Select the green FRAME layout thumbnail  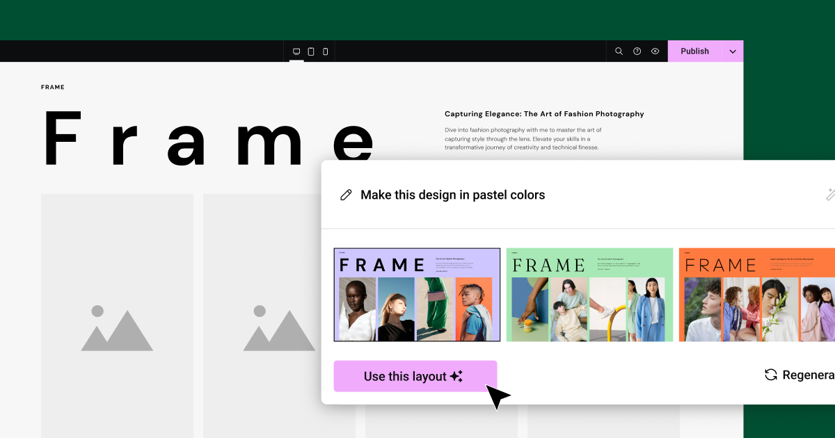click(x=590, y=294)
